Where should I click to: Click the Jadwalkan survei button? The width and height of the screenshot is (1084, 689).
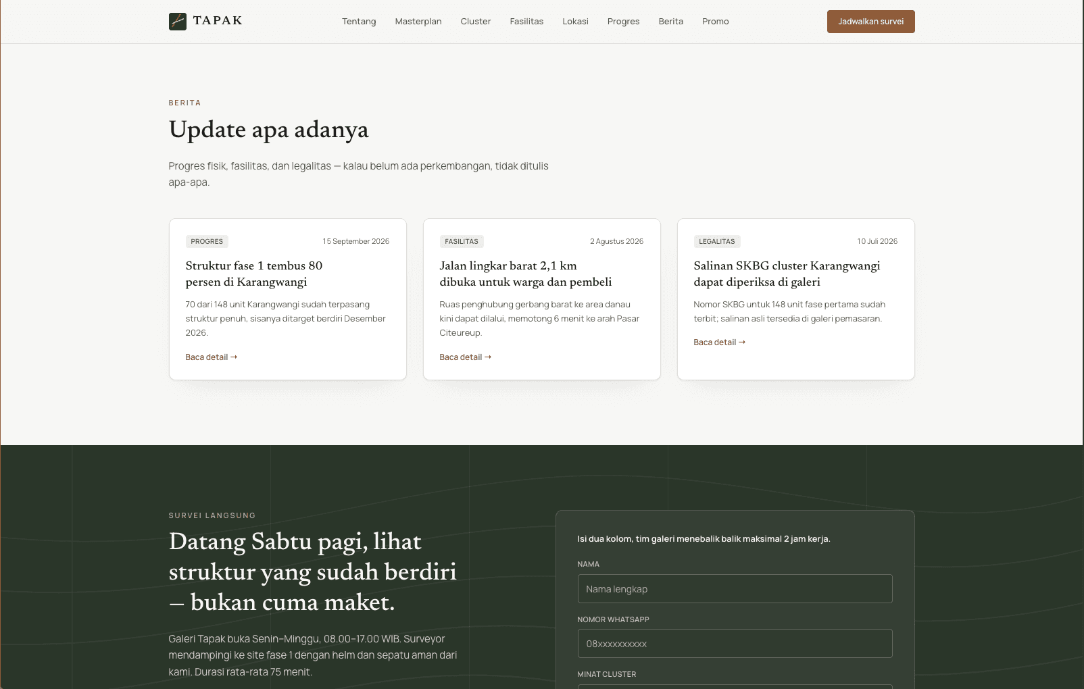click(871, 22)
